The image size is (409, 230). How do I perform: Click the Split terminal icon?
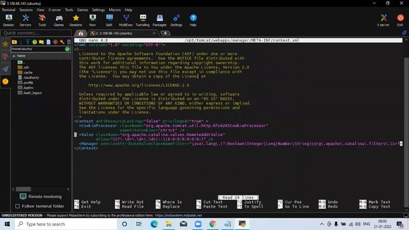(109, 20)
